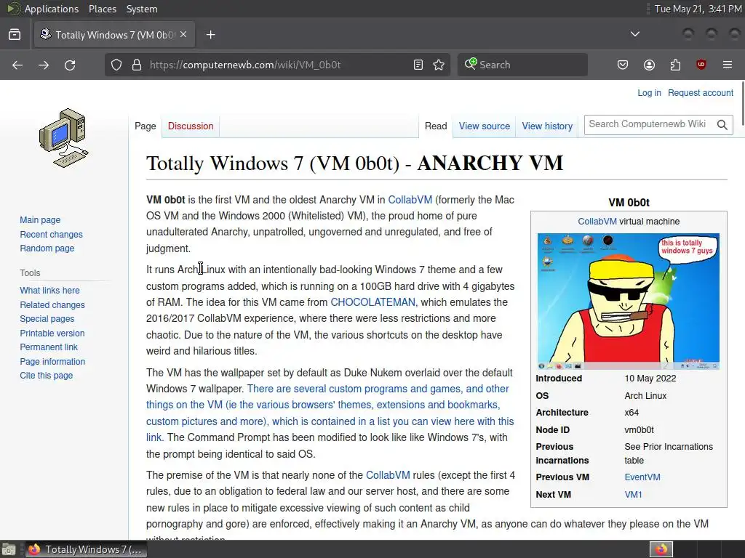Show site security via the padlock icon

pyautogui.click(x=137, y=65)
